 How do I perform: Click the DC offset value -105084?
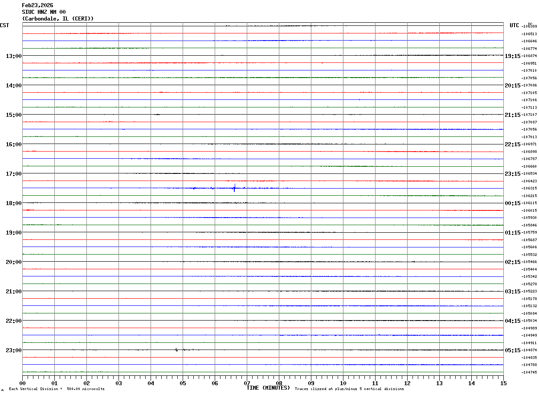pyautogui.click(x=529, y=313)
